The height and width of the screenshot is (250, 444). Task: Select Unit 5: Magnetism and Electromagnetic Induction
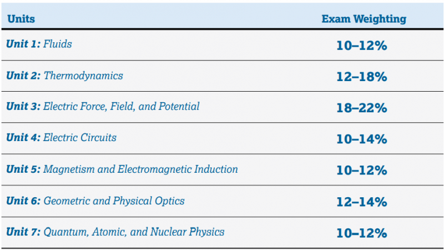122,169
